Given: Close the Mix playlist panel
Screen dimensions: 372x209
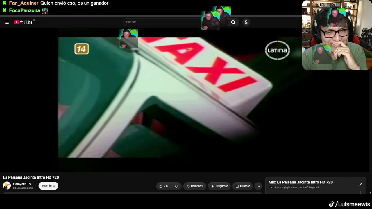Looking at the screenshot, I should click(x=361, y=184).
